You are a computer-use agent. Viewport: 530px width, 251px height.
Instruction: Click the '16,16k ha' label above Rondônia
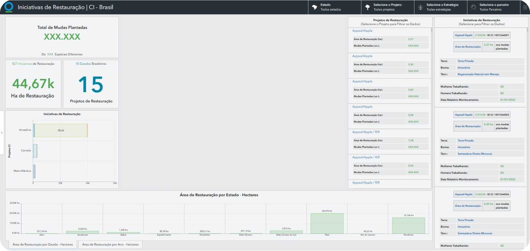(408, 215)
